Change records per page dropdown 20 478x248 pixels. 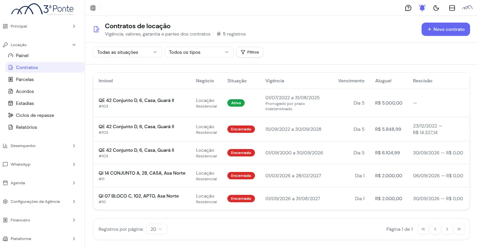click(x=157, y=229)
